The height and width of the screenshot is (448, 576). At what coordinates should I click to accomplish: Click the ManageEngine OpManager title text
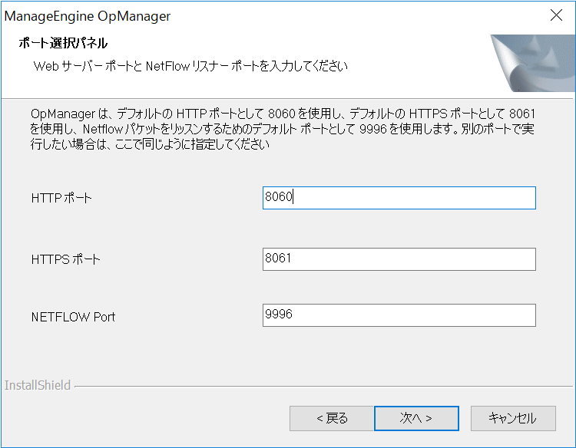[88, 16]
